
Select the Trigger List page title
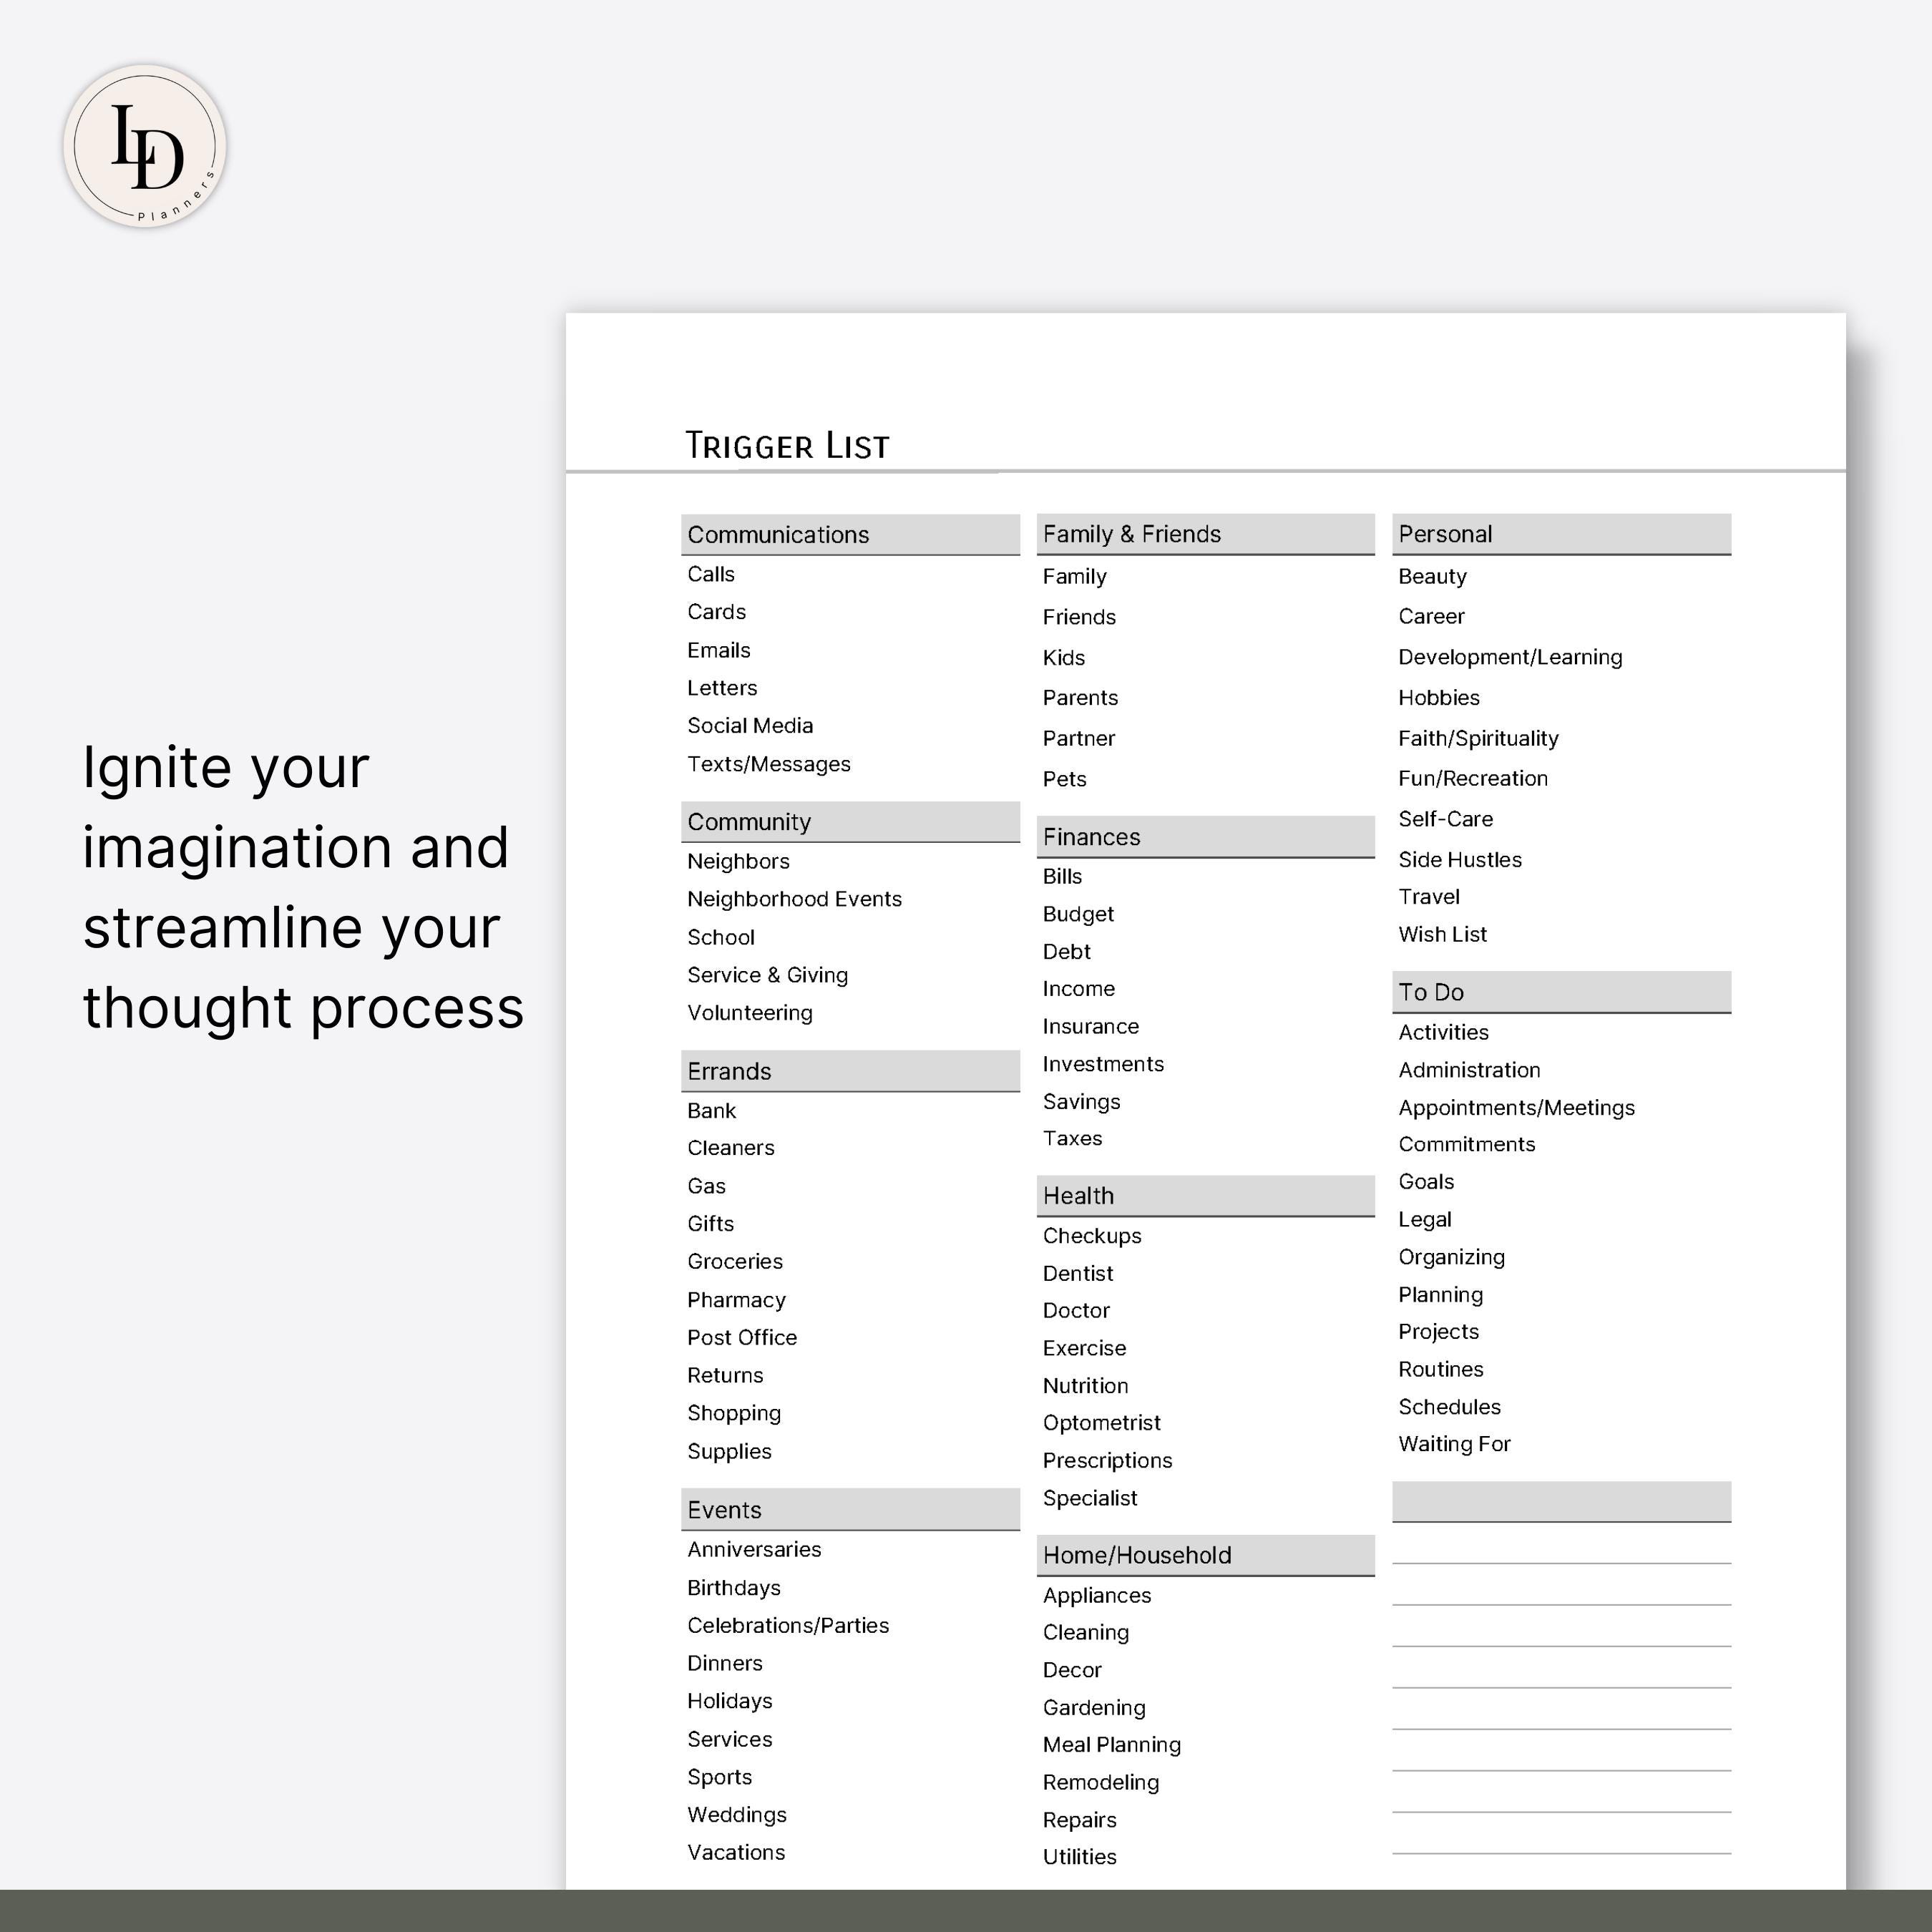pos(787,443)
